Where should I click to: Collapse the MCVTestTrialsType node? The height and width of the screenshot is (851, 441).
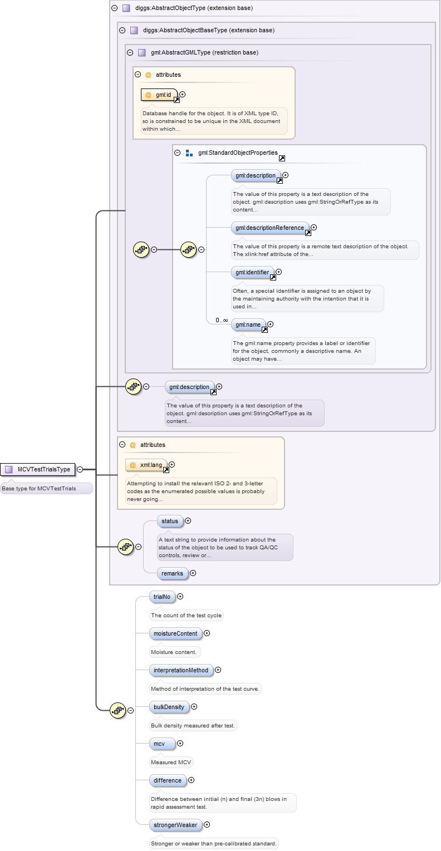[x=80, y=469]
